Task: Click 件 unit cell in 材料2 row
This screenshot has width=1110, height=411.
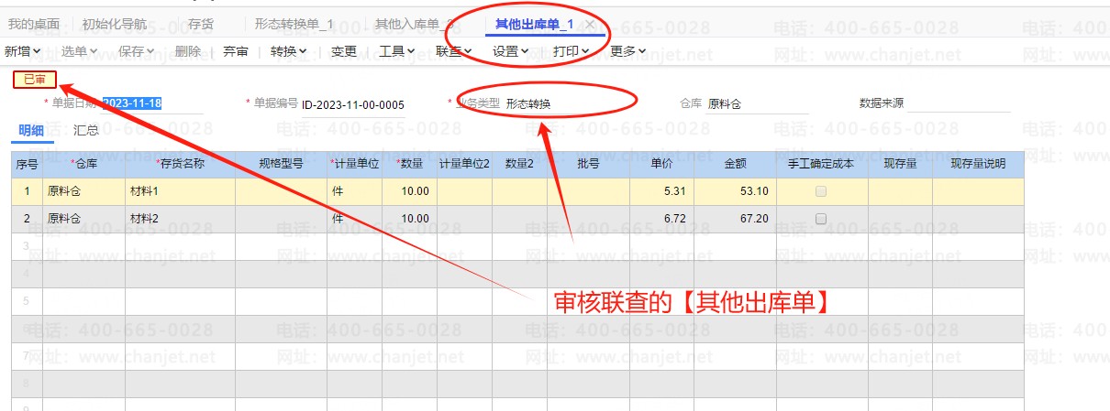Action: pos(354,219)
